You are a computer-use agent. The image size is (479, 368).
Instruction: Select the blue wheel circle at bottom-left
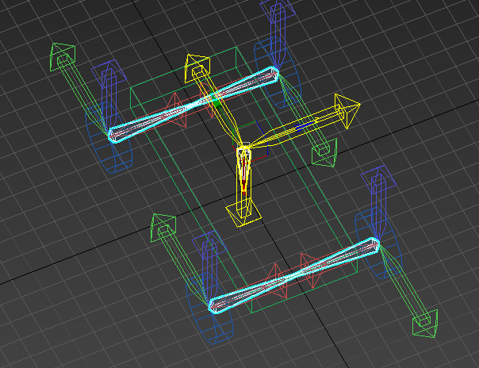tap(209, 309)
